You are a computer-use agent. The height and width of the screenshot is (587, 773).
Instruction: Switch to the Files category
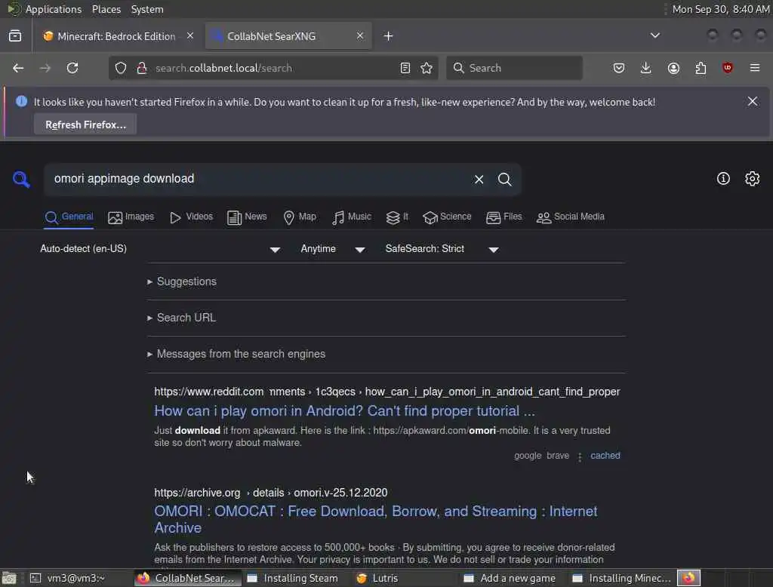[x=504, y=217]
